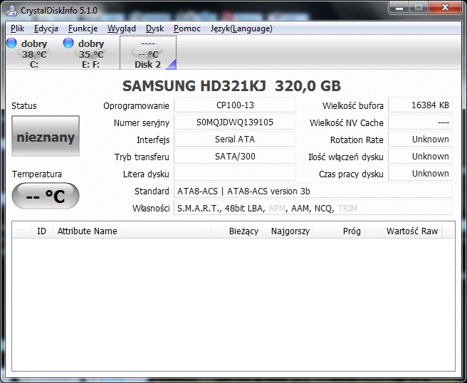The width and height of the screenshot is (467, 383).
Task: Click the Czas pracy dysku Unknown field
Action: 420,173
